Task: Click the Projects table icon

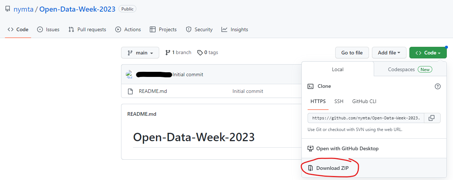Action: pyautogui.click(x=153, y=29)
